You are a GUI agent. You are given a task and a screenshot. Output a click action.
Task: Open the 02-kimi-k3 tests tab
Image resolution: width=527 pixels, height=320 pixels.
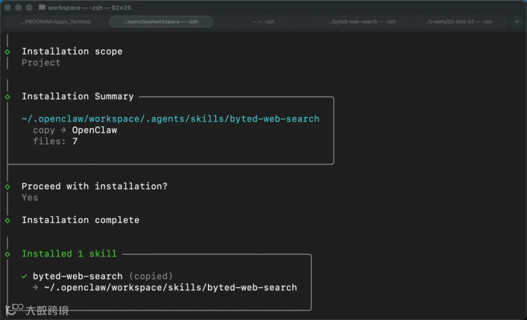pyautogui.click(x=458, y=22)
